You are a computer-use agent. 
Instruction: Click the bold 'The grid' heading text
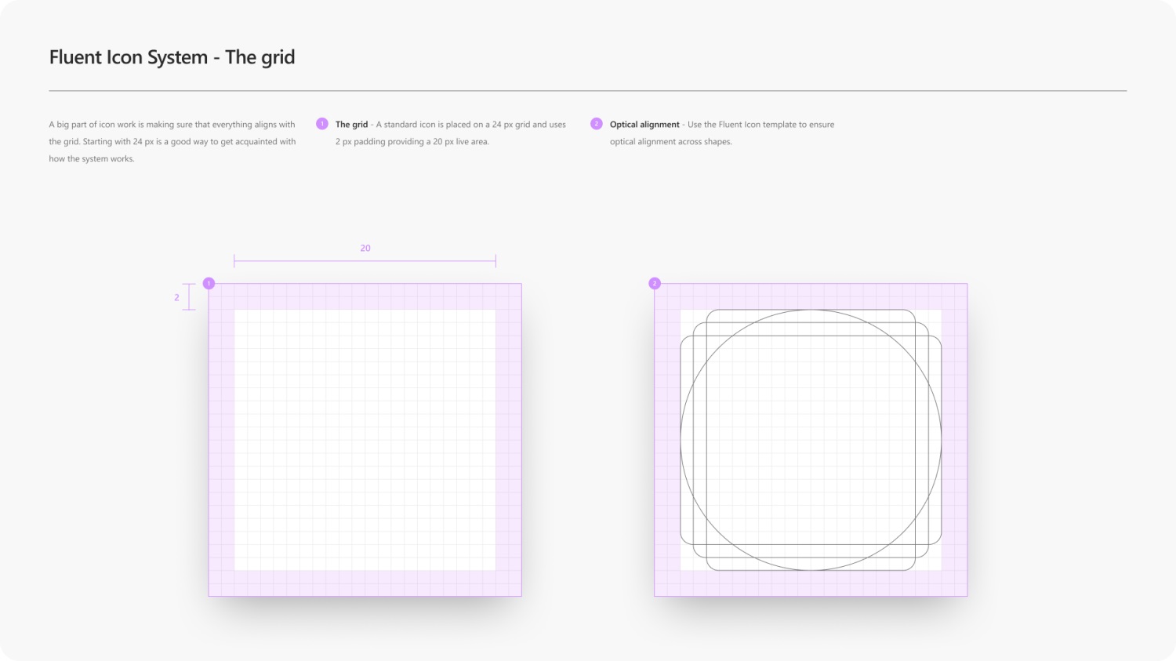click(x=351, y=125)
